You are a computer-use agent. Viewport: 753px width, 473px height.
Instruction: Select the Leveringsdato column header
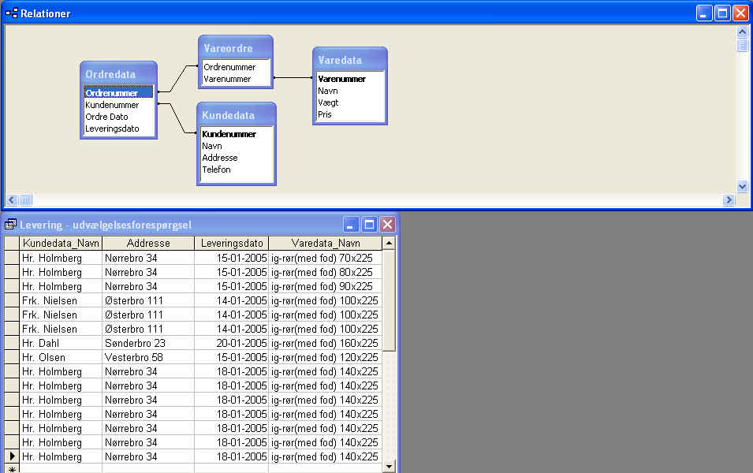[x=231, y=244]
